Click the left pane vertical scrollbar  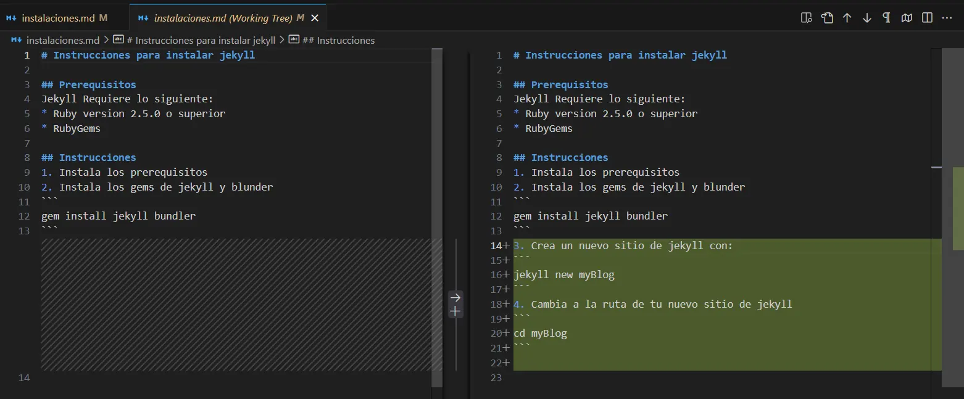(x=437, y=217)
